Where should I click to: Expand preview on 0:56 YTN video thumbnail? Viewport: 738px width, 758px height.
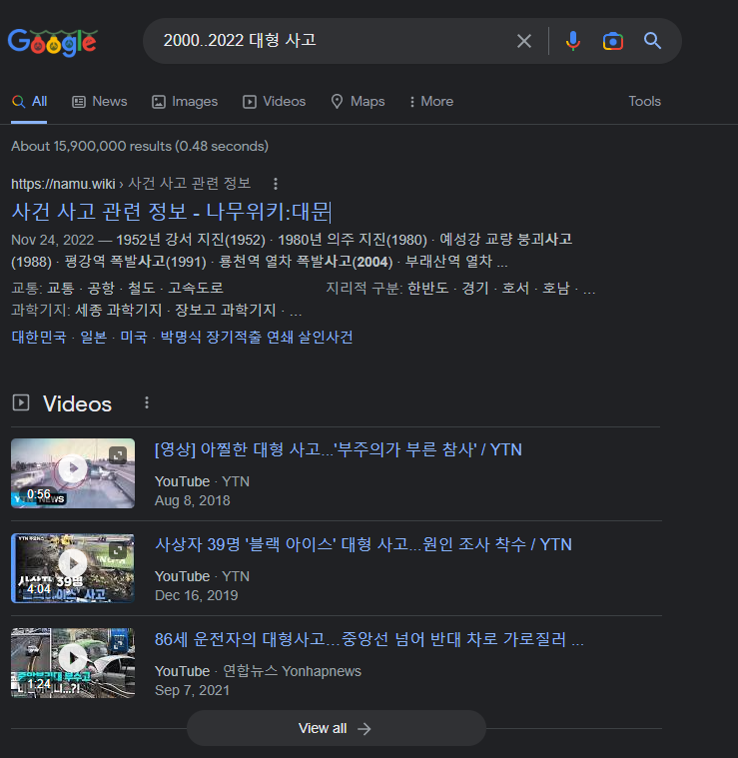(118, 455)
